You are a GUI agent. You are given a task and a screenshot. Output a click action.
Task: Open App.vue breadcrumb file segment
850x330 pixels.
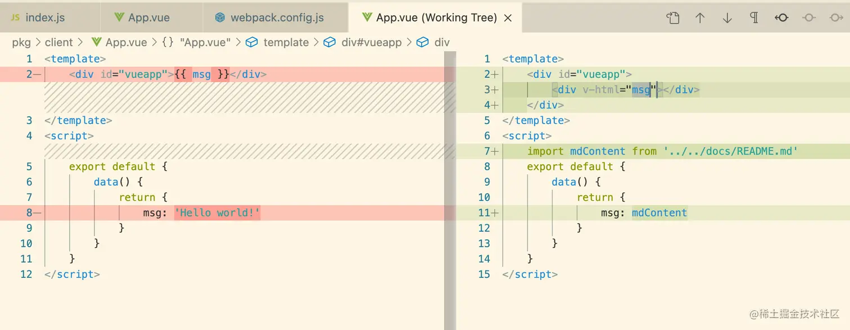pyautogui.click(x=126, y=42)
